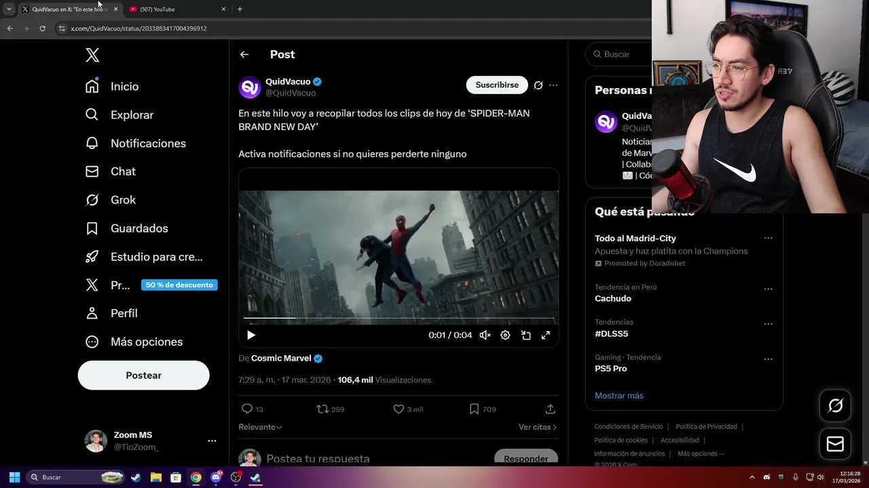869x488 pixels.
Task: Open Relevante sort dropdown
Action: (260, 427)
